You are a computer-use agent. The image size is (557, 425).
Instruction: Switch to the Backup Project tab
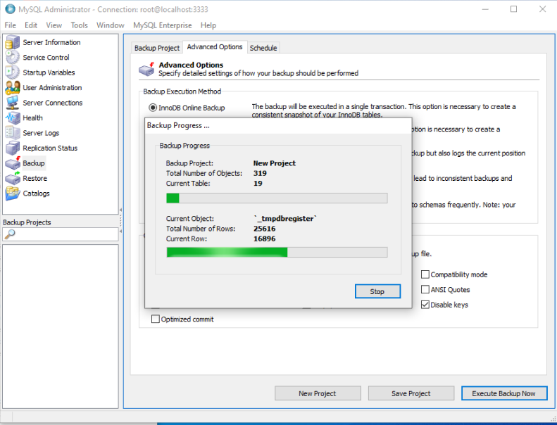point(157,48)
